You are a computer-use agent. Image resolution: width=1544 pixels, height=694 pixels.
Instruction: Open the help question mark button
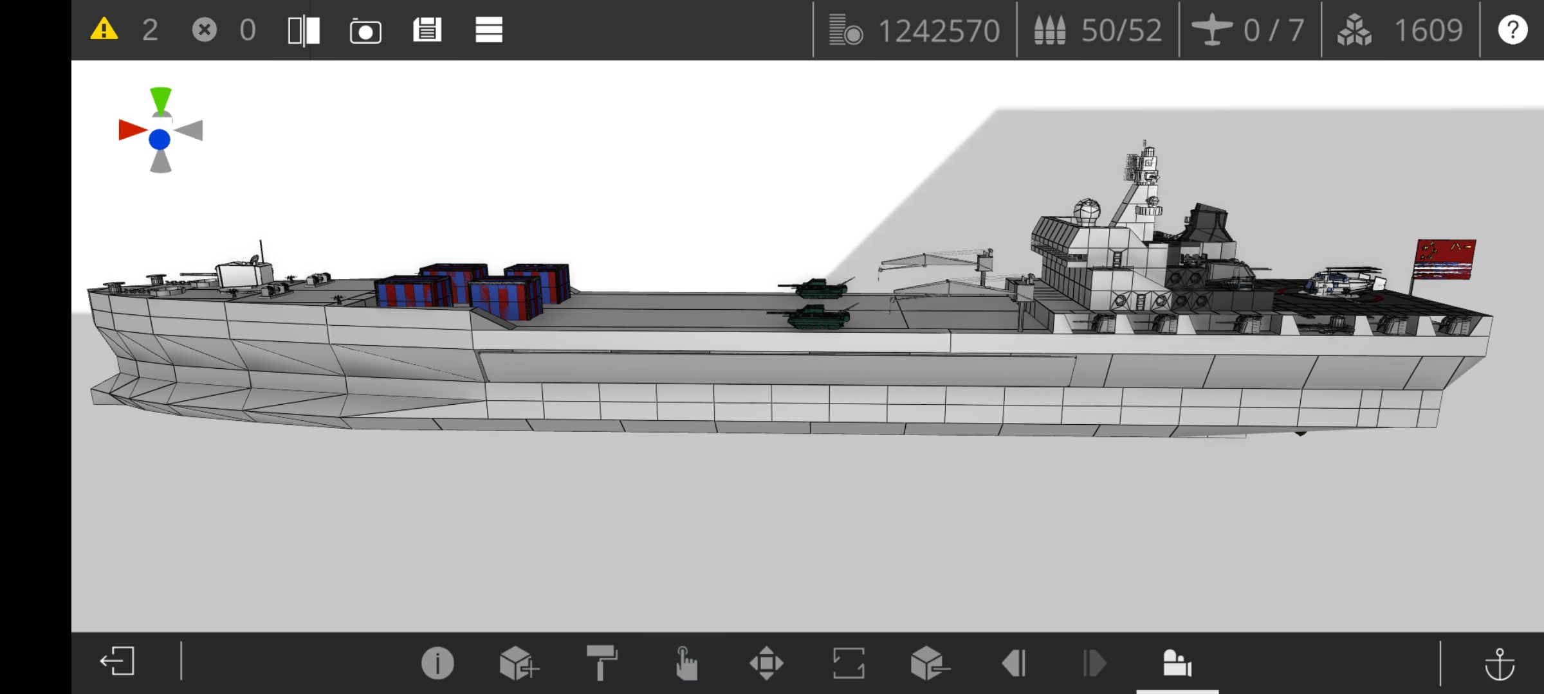pyautogui.click(x=1512, y=30)
